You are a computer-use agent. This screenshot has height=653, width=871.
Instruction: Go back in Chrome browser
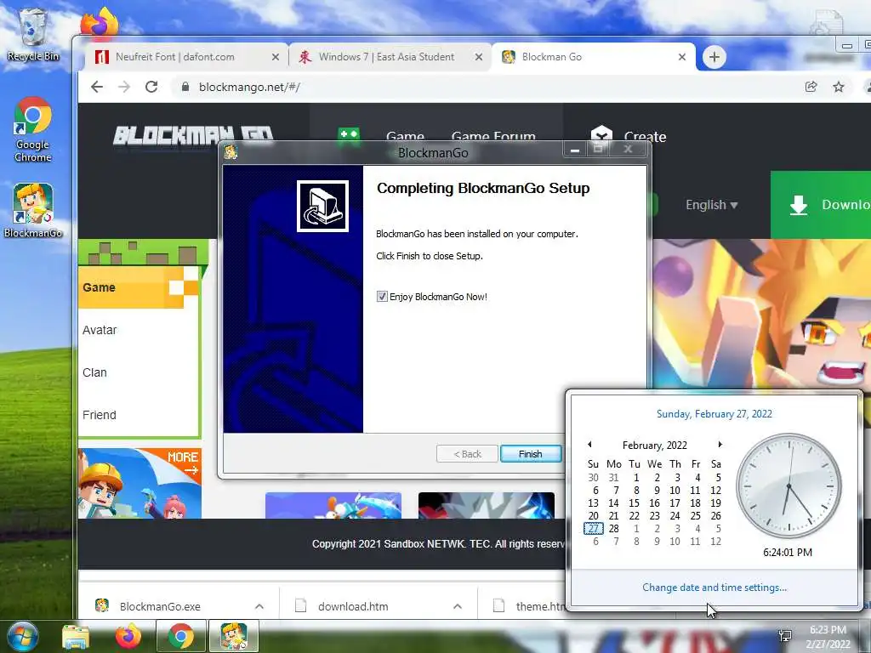tap(97, 87)
